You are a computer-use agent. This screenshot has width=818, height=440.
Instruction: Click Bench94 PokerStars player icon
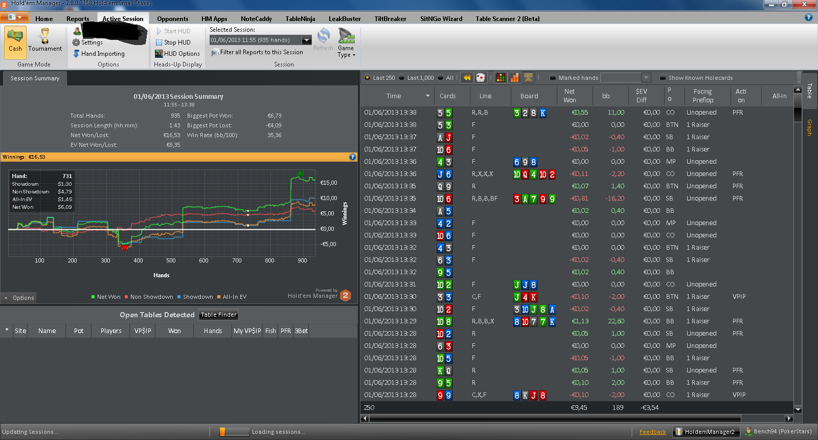click(x=748, y=431)
